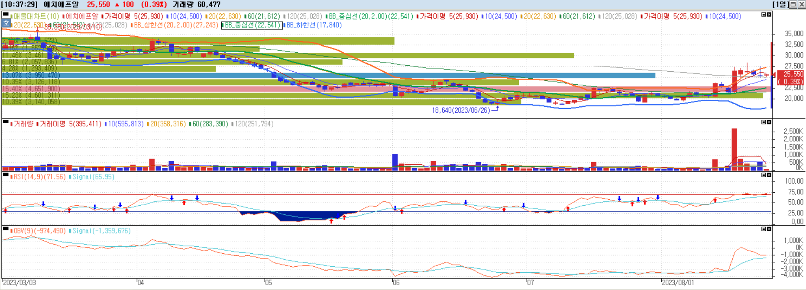Click the 에치에프알 stock name in title bar

[x=62, y=4]
